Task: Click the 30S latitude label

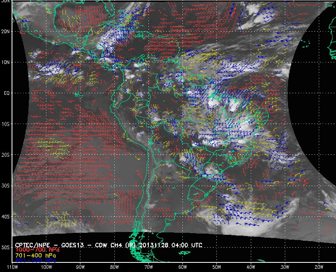Action: click(5, 186)
